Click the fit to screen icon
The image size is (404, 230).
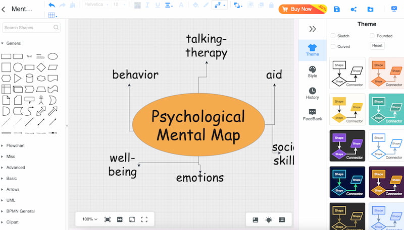pyautogui.click(x=108, y=219)
